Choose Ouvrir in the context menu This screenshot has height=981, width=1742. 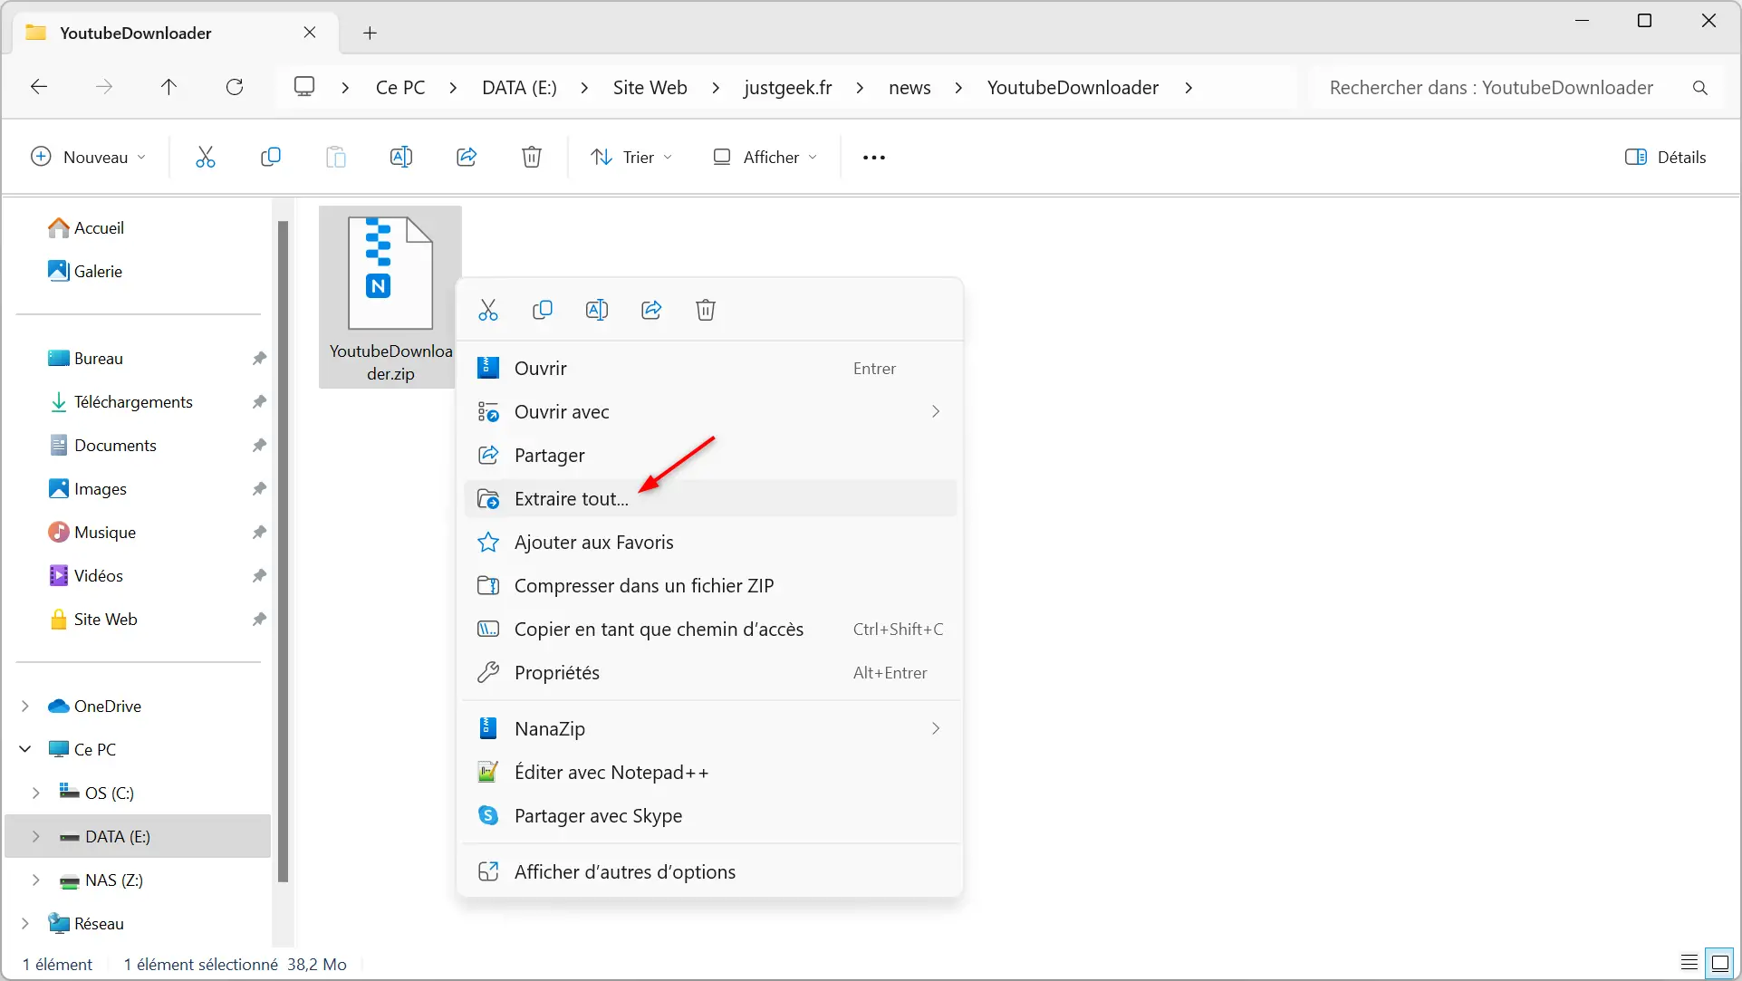[711, 369]
